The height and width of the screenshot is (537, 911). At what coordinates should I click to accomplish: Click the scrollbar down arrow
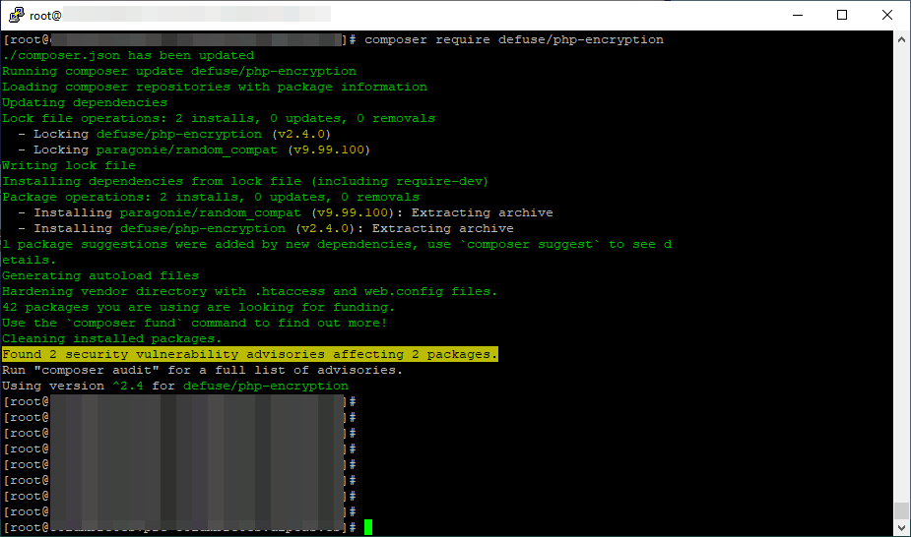[901, 528]
